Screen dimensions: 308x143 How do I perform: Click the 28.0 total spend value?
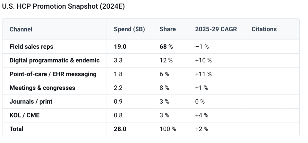click(x=120, y=129)
